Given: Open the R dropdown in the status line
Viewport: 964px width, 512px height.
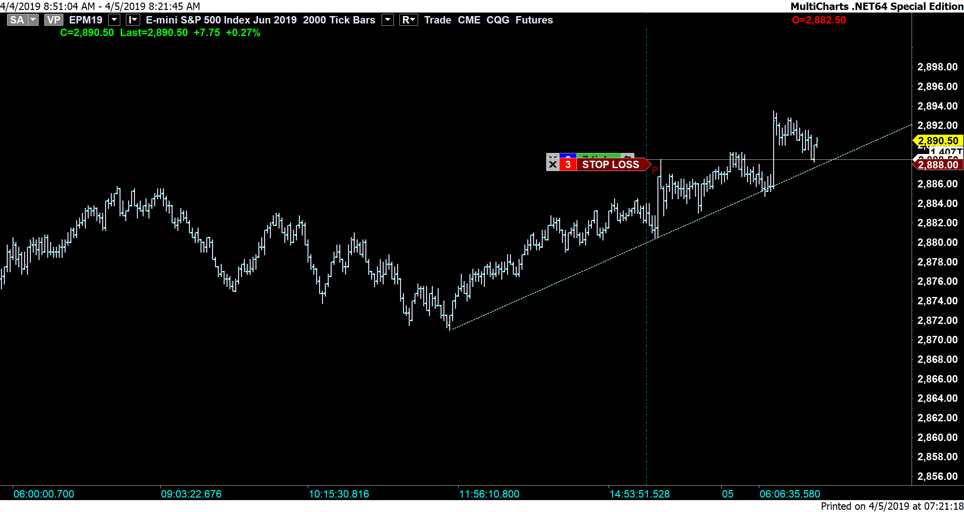Looking at the screenshot, I should pyautogui.click(x=408, y=20).
